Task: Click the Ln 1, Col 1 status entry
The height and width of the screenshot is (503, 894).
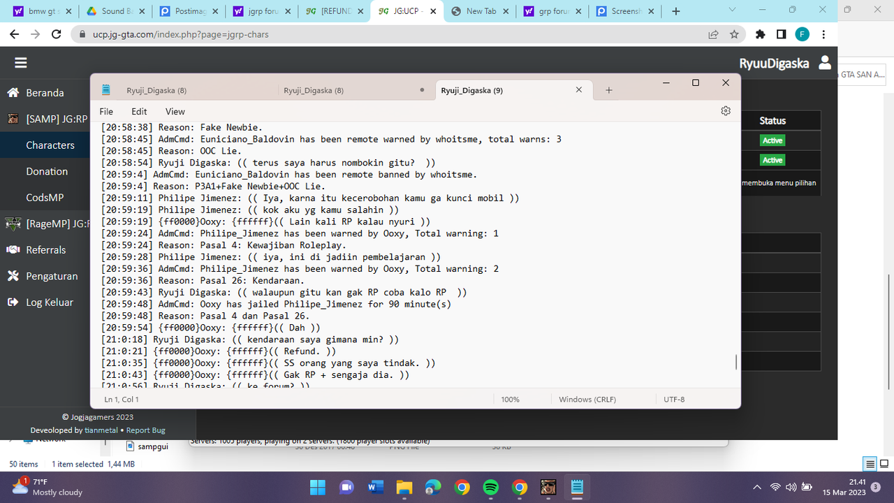Action: pyautogui.click(x=122, y=400)
